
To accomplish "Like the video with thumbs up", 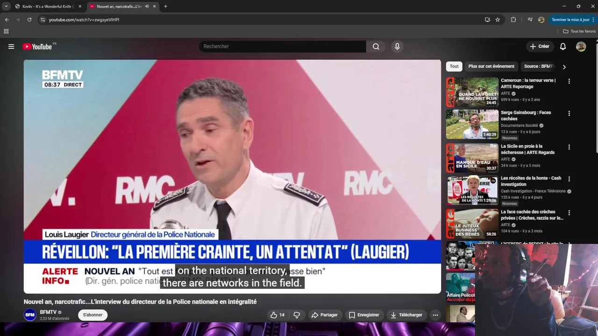I will pyautogui.click(x=277, y=315).
